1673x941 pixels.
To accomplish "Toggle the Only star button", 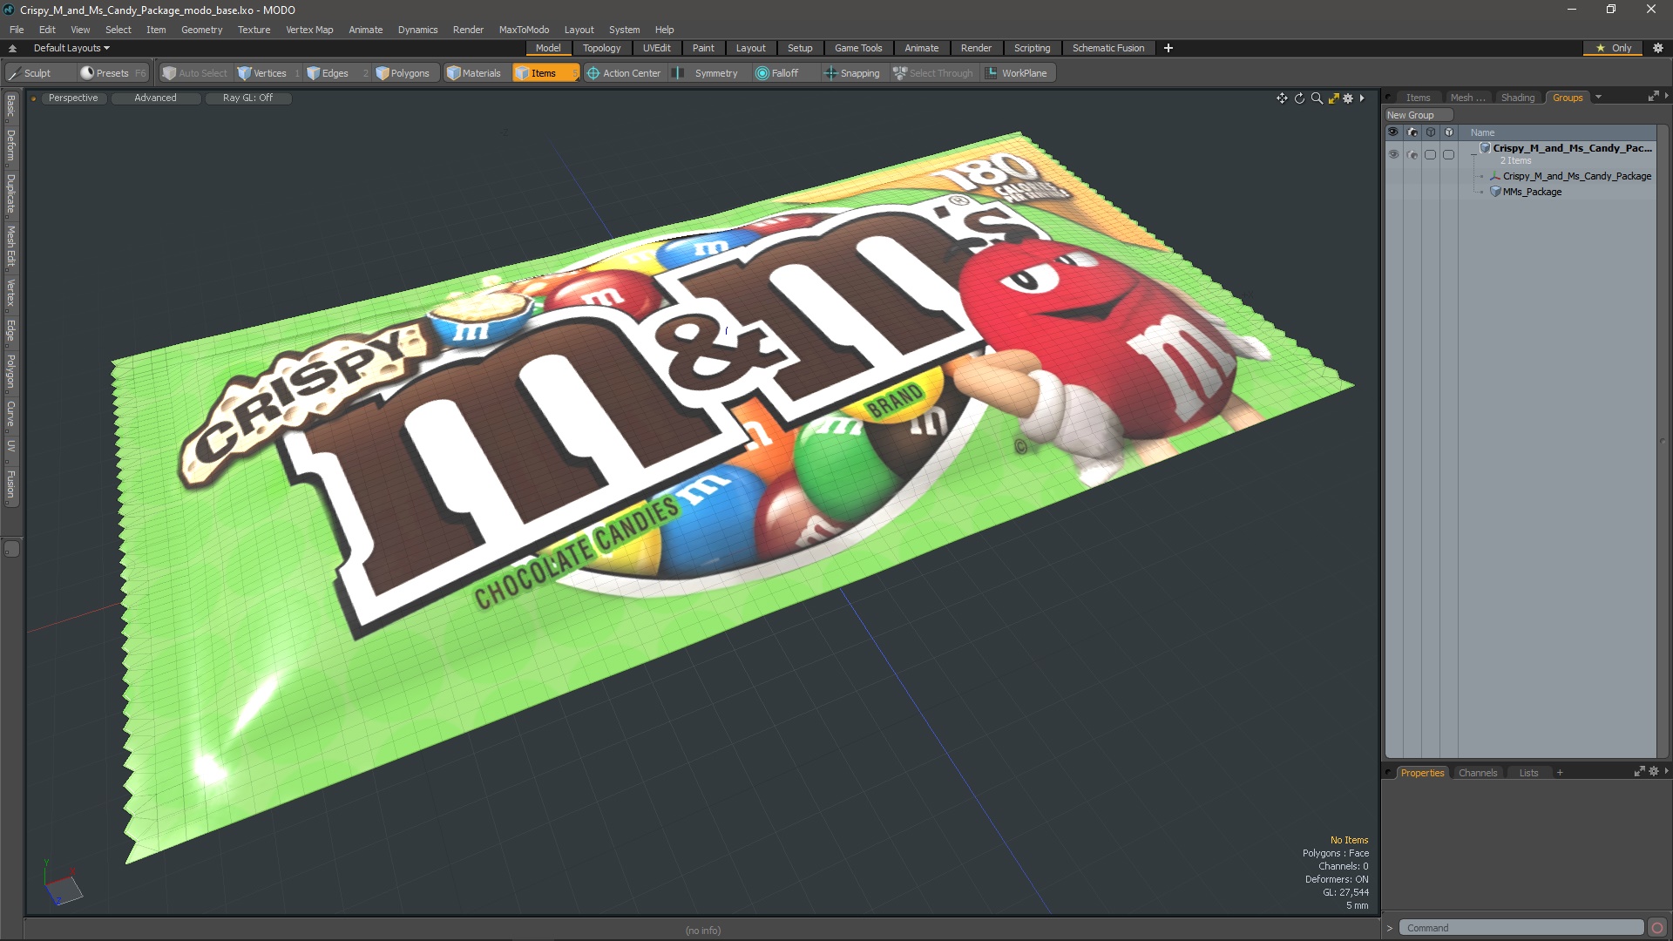I will click(x=1613, y=48).
